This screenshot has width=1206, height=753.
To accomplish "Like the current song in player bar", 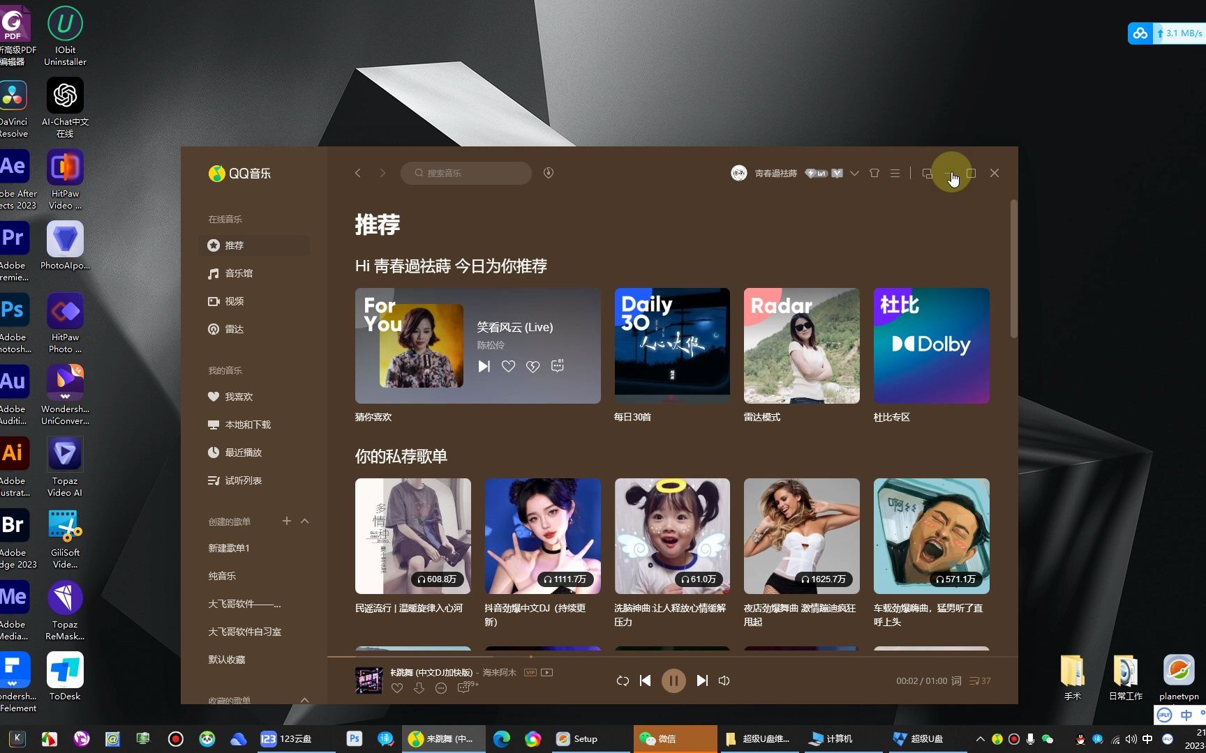I will 397,688.
